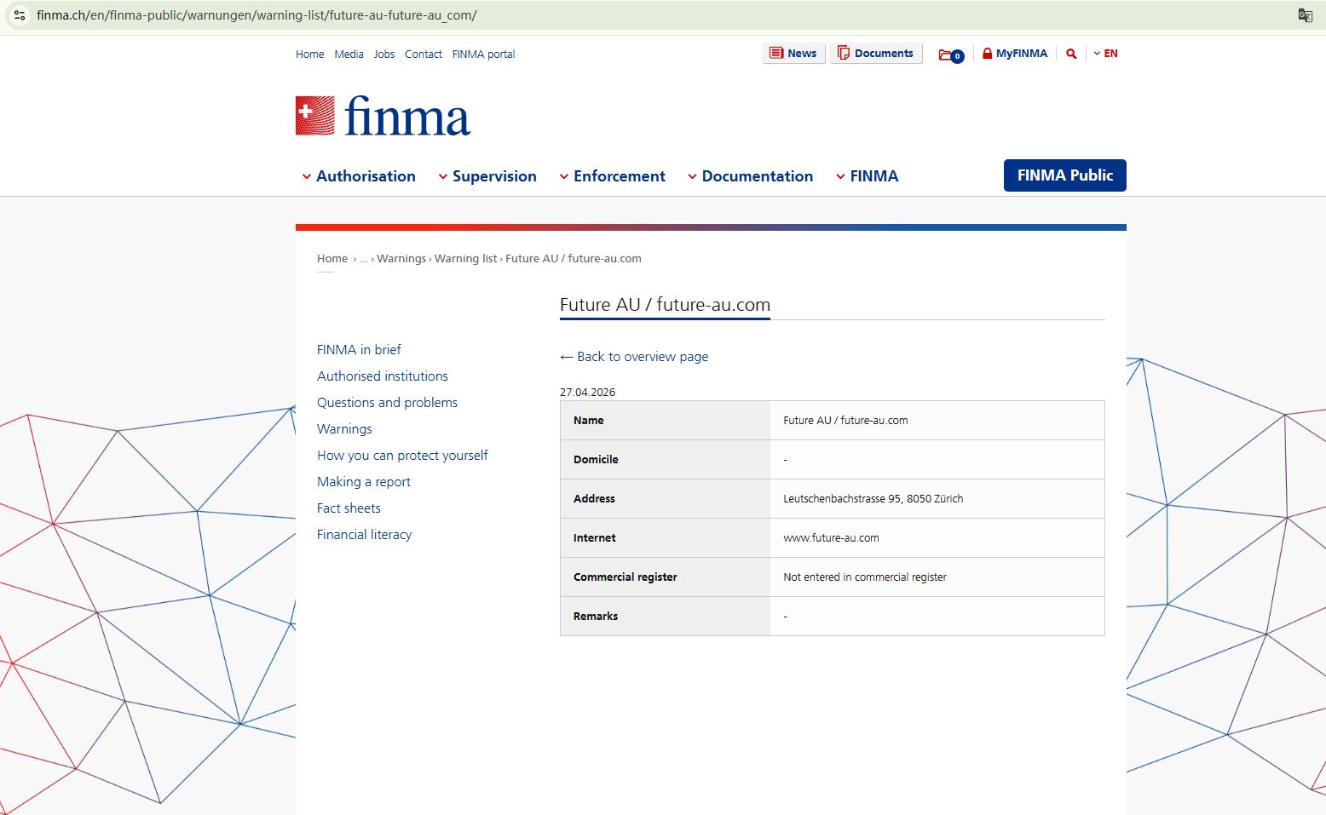
Task: Expand the Authorisation menu
Action: [x=359, y=176]
